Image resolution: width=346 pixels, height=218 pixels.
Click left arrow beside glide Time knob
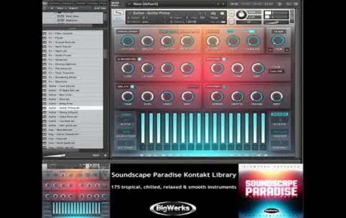(x=271, y=50)
